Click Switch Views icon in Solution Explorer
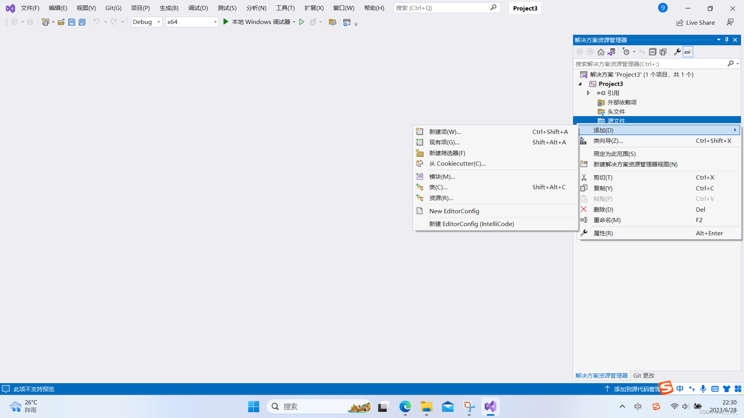 [611, 52]
